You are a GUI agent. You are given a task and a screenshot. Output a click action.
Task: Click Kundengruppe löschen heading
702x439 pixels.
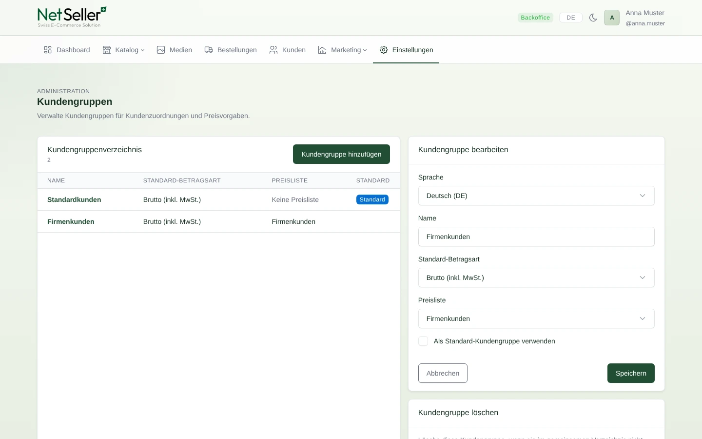458,413
